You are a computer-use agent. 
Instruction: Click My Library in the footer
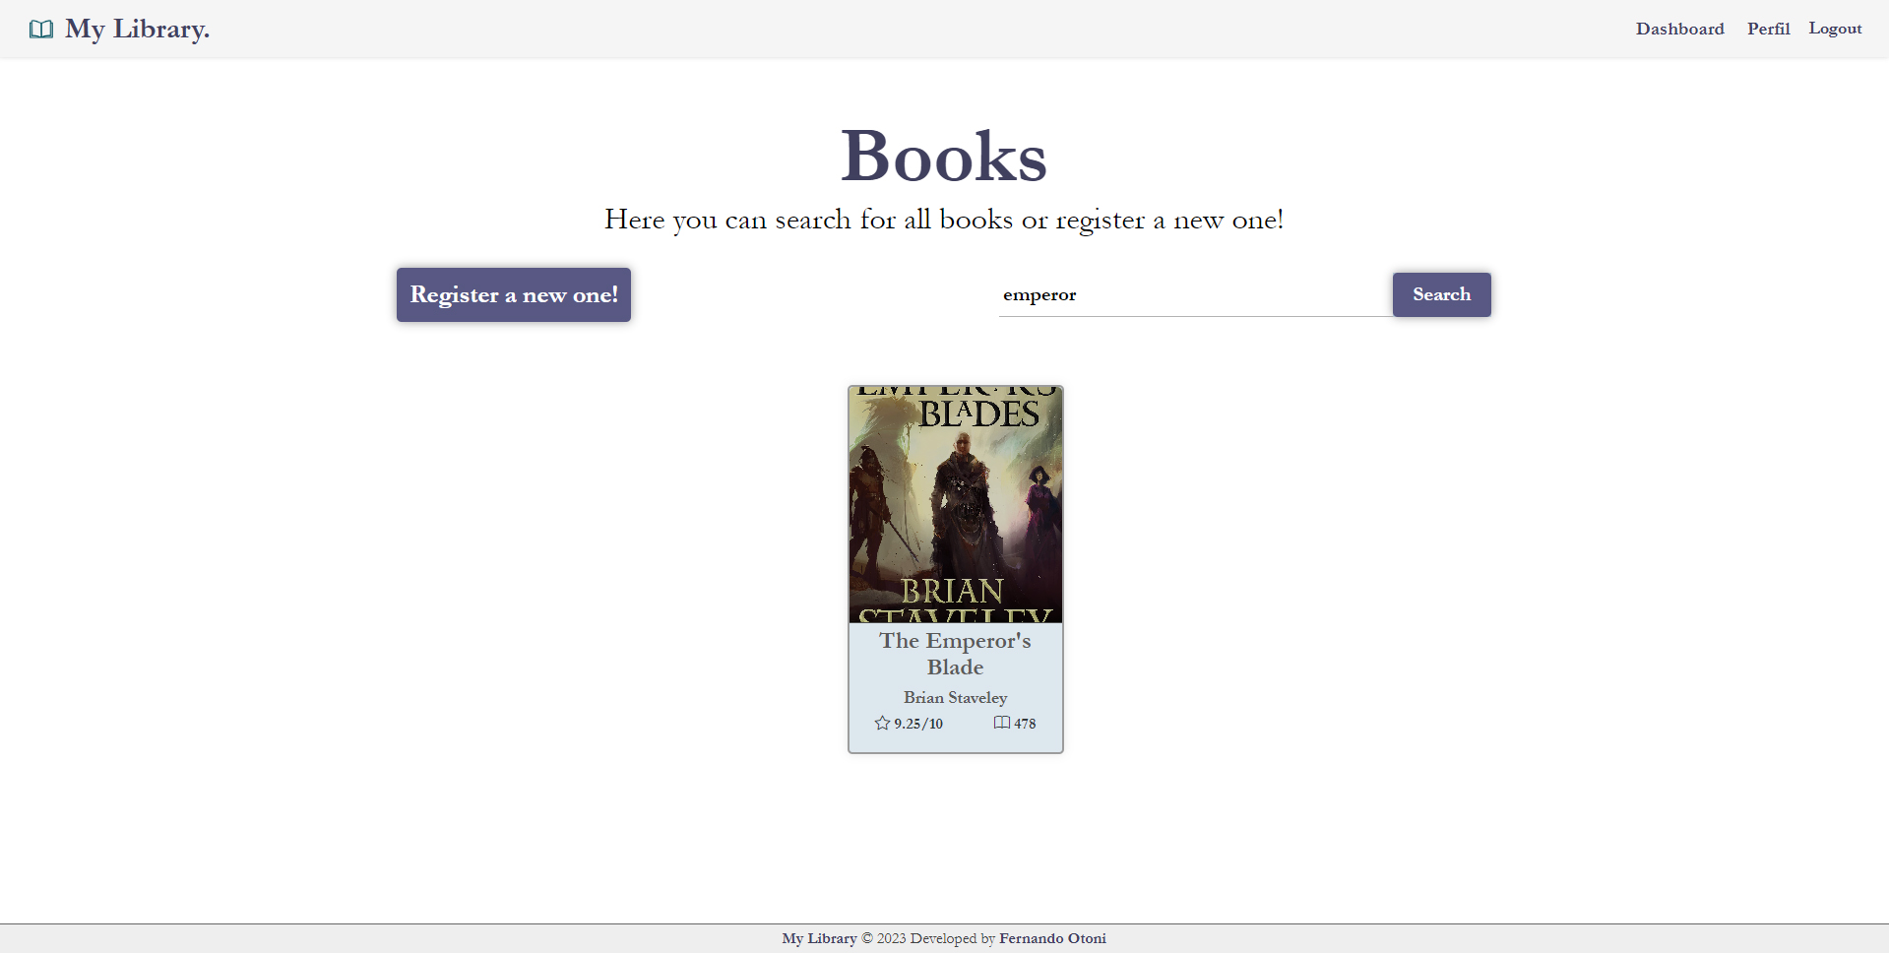pos(818,937)
